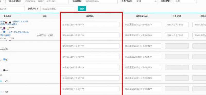Image resolution: width=206 pixels, height=95 pixels.
Task: Focus the 货架/档口 text input beside 搜索
Action: click(x=57, y=9)
